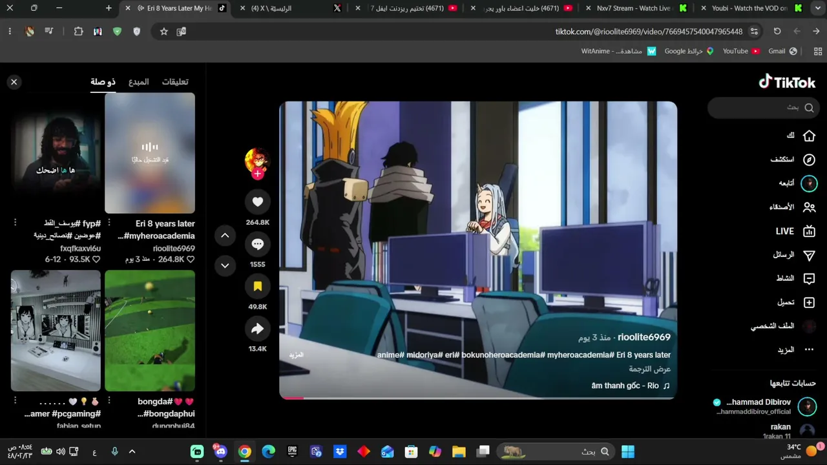
Task: Expand the caption with المزيد on video
Action: [296, 355]
